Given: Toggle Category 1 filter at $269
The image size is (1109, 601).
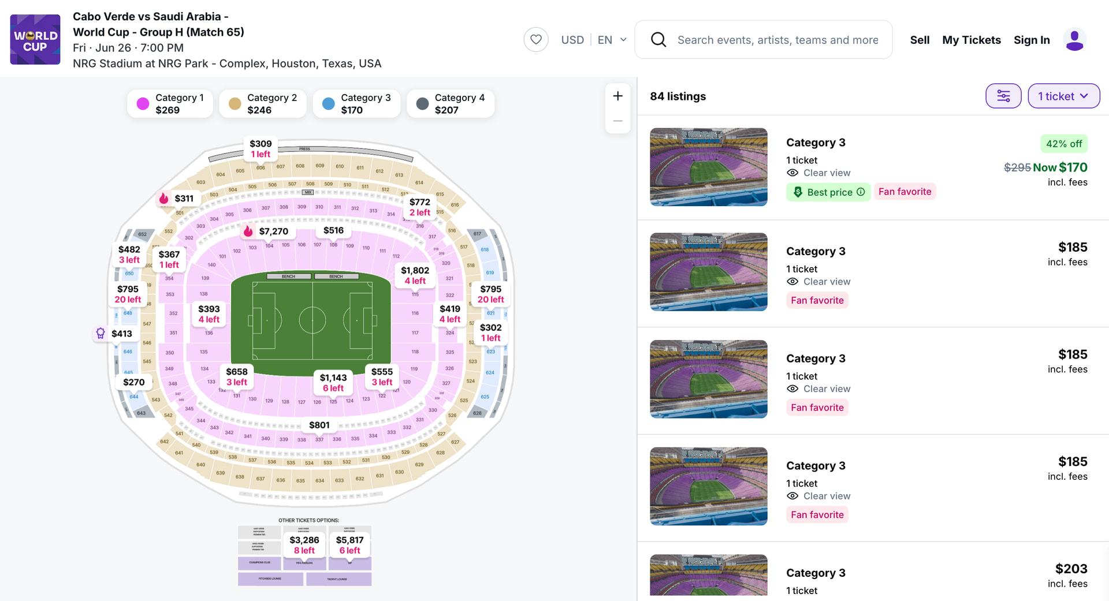Looking at the screenshot, I should pos(170,104).
